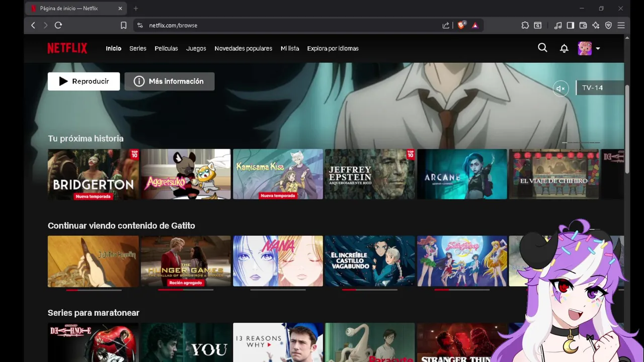Click the TV-14 rating badge

[600, 87]
